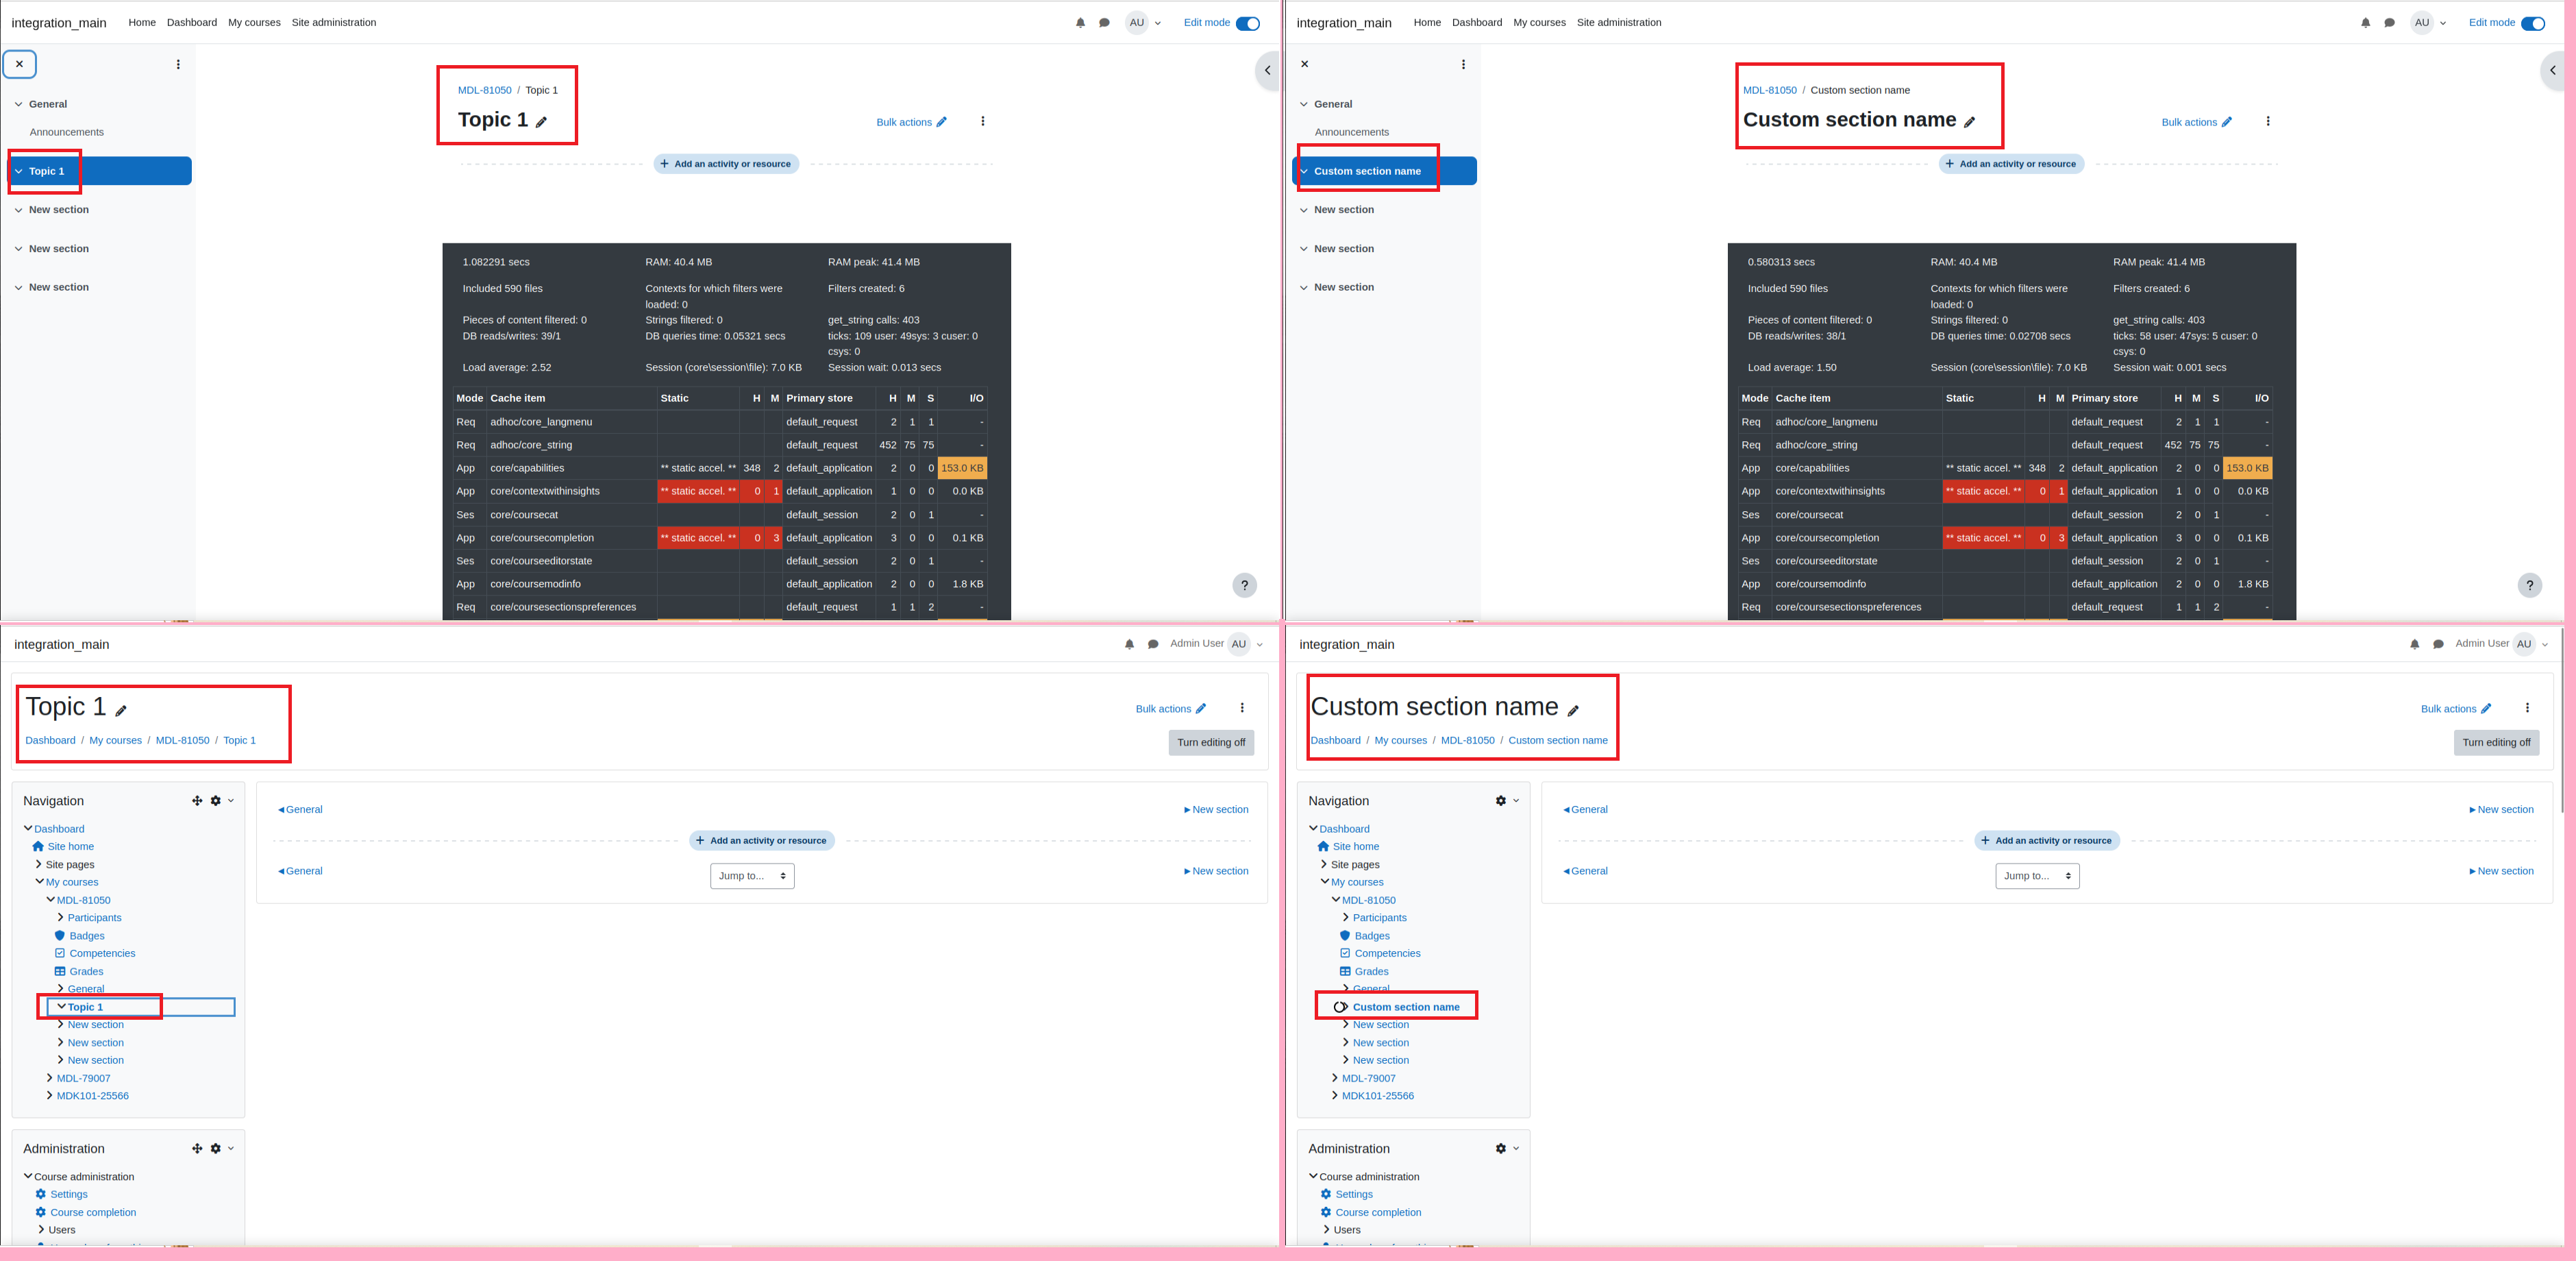Click move icon in Navigation block header, Topic 1 page
2576x1261 pixels.
click(197, 801)
